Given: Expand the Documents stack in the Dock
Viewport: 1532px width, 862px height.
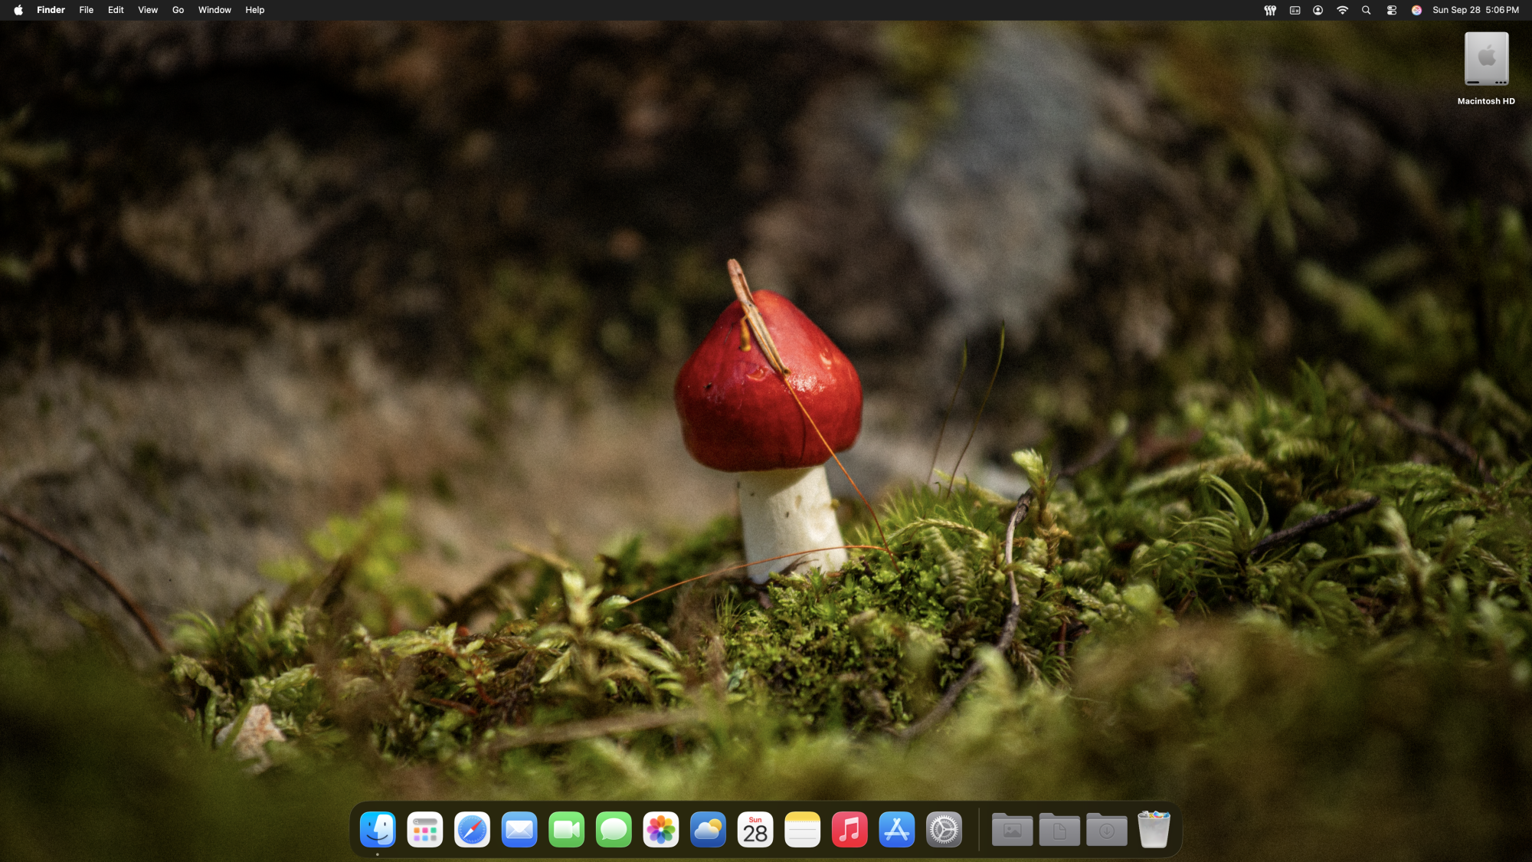Looking at the screenshot, I should point(1059,830).
